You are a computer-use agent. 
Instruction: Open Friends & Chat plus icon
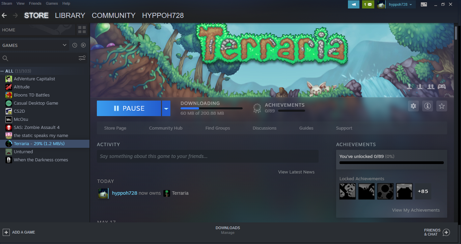446,232
